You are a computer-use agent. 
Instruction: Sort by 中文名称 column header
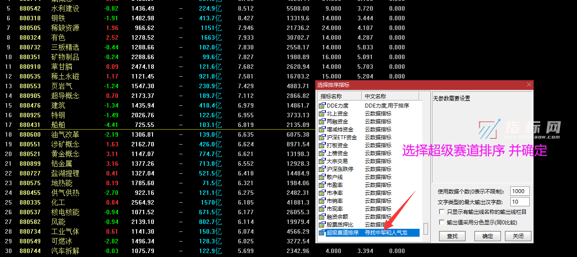click(x=390, y=96)
